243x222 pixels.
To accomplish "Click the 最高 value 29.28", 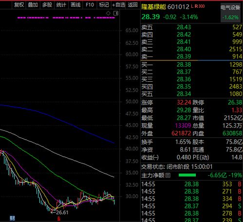I will [184, 110].
